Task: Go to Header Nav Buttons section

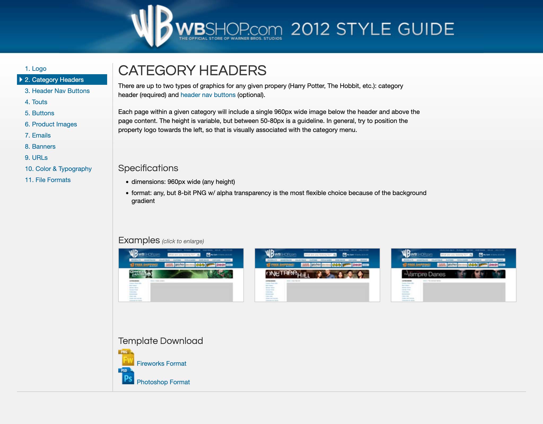Action: 57,91
